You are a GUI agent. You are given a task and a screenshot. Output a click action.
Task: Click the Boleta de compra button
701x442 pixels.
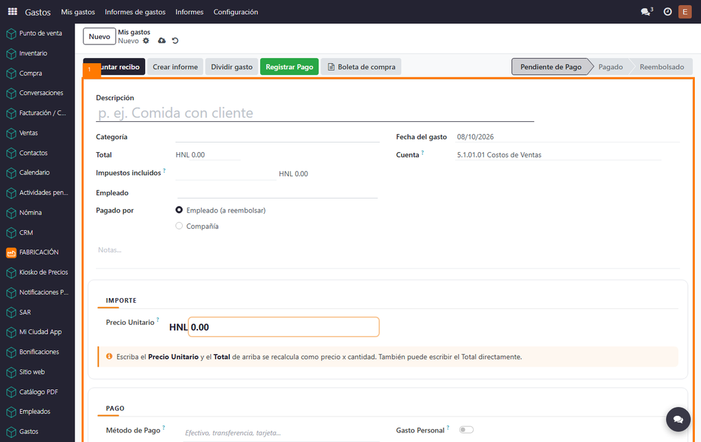(361, 66)
